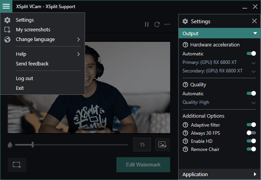Close the Settings panel

click(254, 21)
